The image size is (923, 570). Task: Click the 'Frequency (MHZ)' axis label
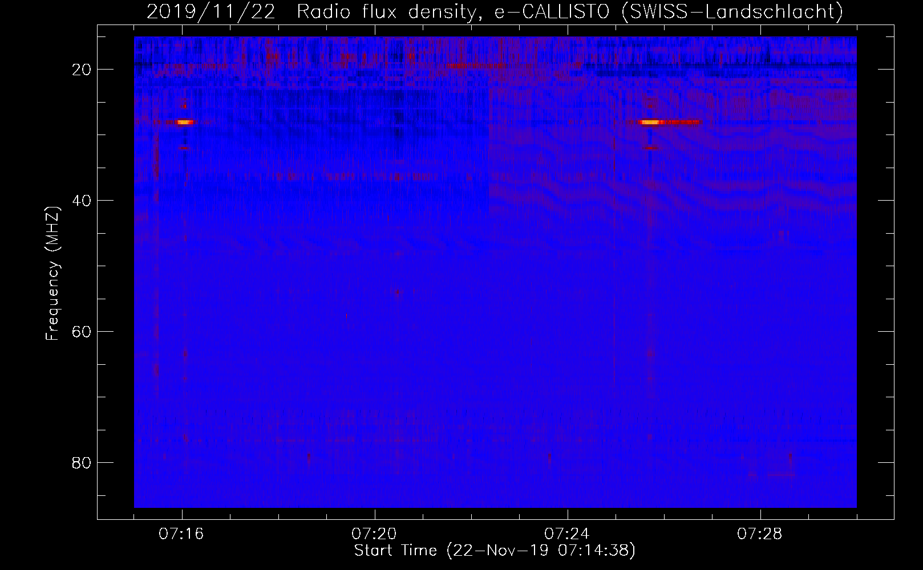(52, 274)
